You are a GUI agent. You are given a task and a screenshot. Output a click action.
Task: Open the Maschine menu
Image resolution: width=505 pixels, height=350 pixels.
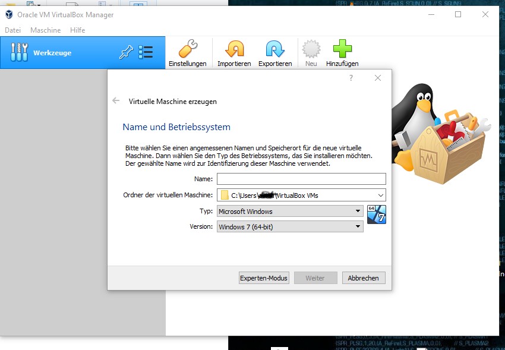[45, 30]
